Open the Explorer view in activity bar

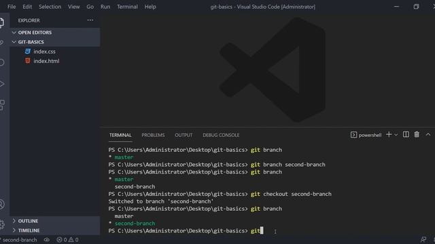tap(1, 22)
